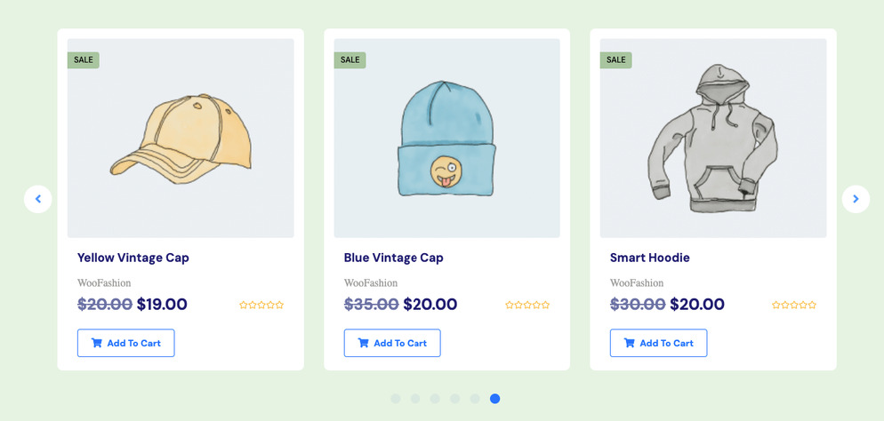Jump to the fifth carousel dot
Viewport: 884px width, 421px height.
click(x=475, y=399)
